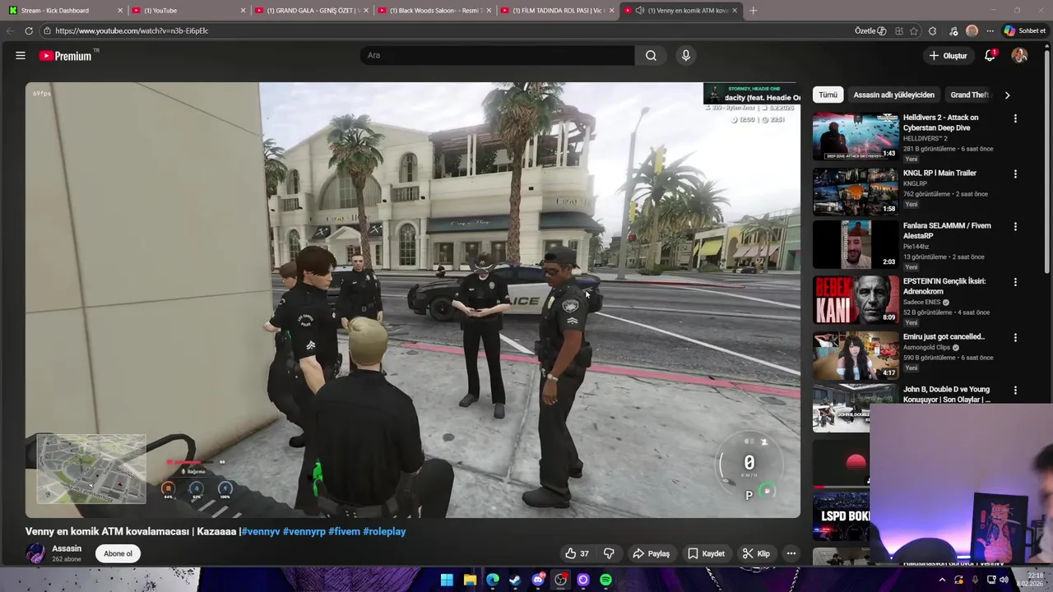Switch to FİLM TADINDA ROL PASI tab
The width and height of the screenshot is (1053, 592).
[557, 11]
